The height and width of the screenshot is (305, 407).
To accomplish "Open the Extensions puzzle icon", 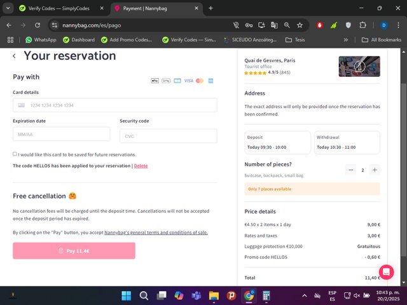I will coord(362,25).
